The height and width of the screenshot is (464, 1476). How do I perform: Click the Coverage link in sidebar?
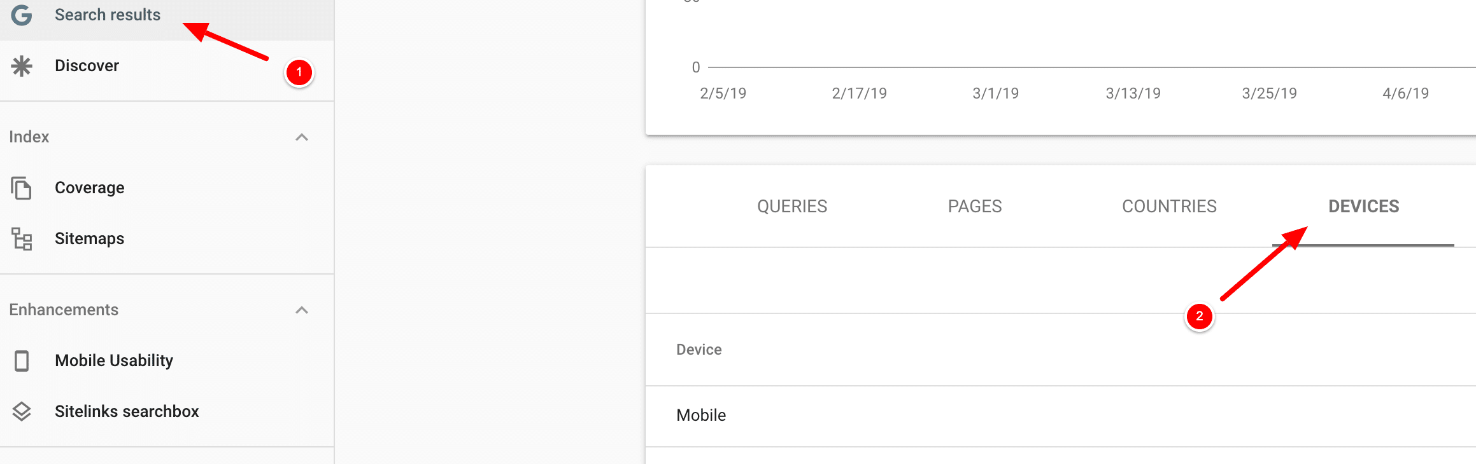click(x=89, y=188)
